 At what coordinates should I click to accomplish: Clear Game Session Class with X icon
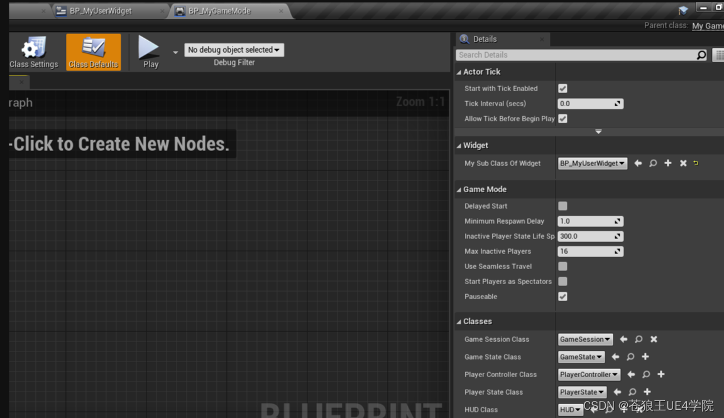(x=653, y=339)
